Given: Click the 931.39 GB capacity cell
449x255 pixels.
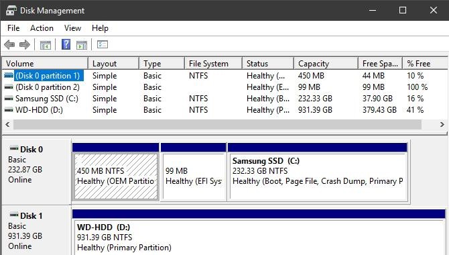Looking at the screenshot, I should point(315,110).
